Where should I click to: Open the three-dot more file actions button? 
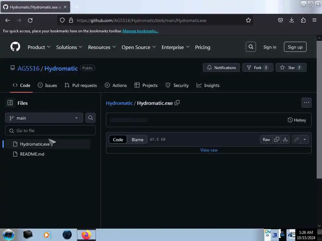(306, 103)
